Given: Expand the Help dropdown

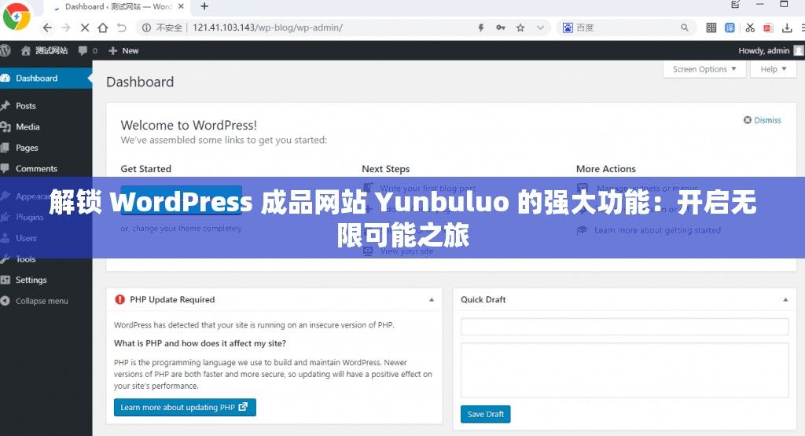Looking at the screenshot, I should point(774,69).
